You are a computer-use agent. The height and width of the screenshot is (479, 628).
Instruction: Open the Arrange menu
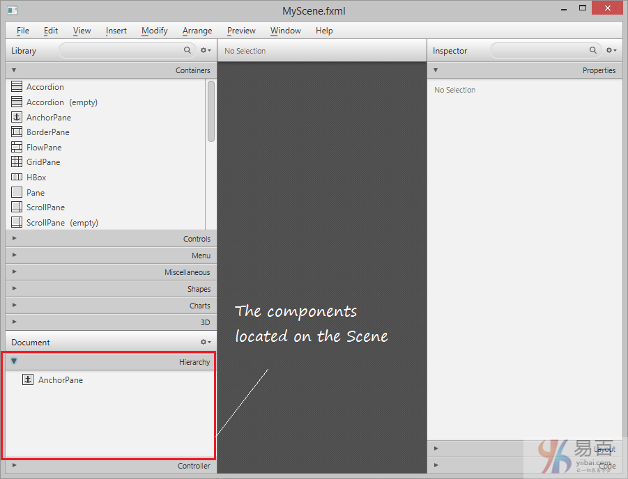pyautogui.click(x=197, y=31)
